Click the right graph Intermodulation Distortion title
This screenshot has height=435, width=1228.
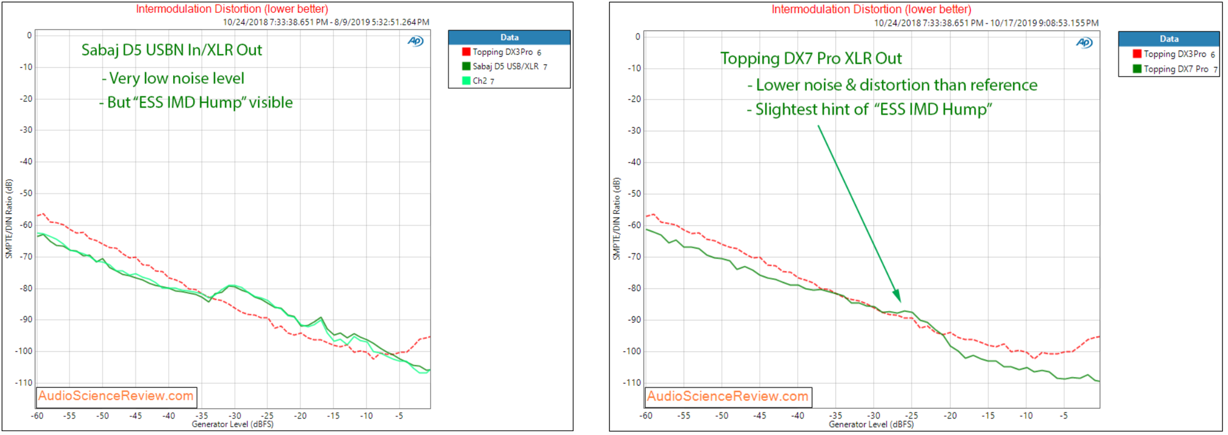(x=871, y=9)
